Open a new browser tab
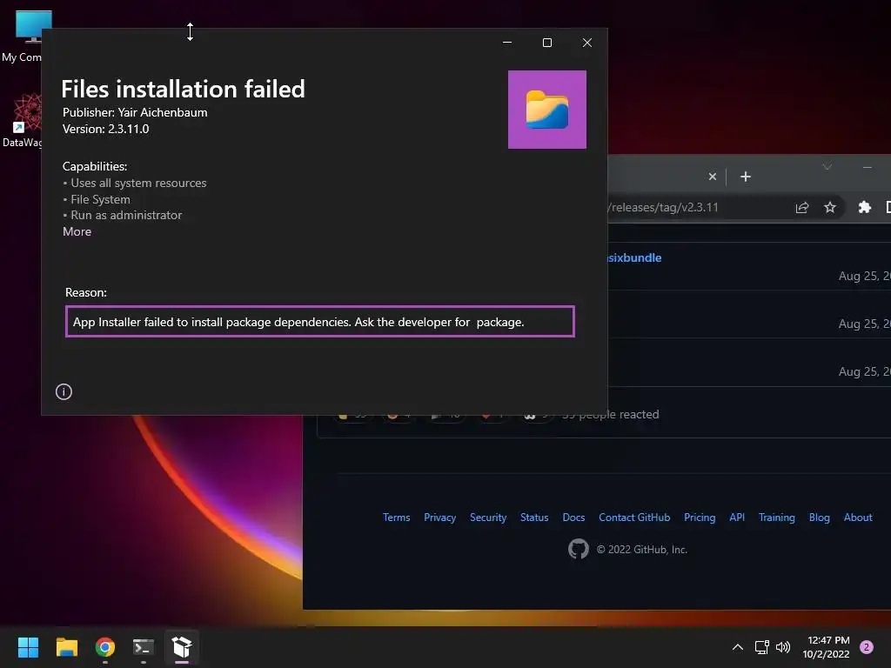The width and height of the screenshot is (891, 668). click(746, 177)
